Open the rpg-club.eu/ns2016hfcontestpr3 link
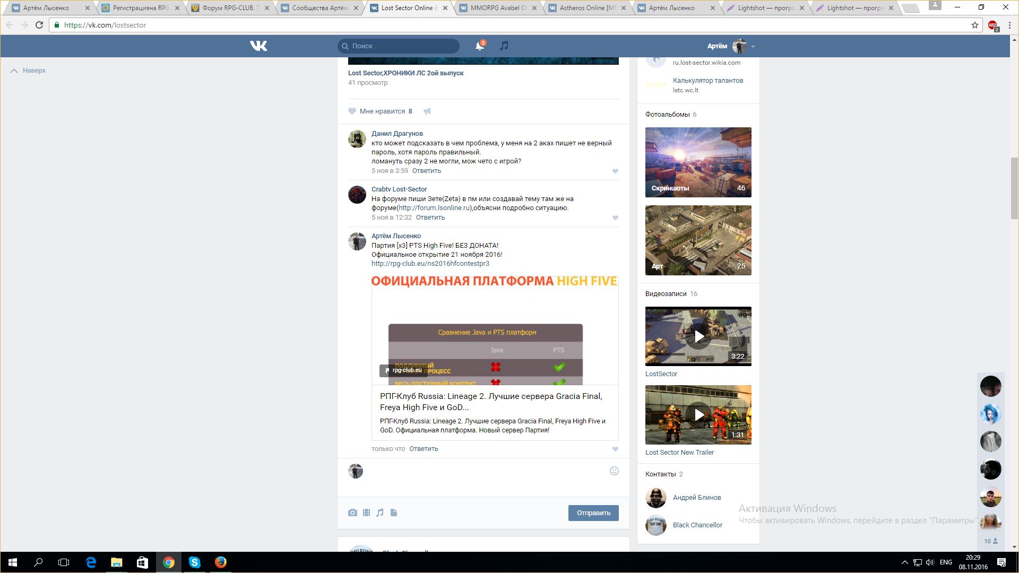The width and height of the screenshot is (1019, 573). 430,264
